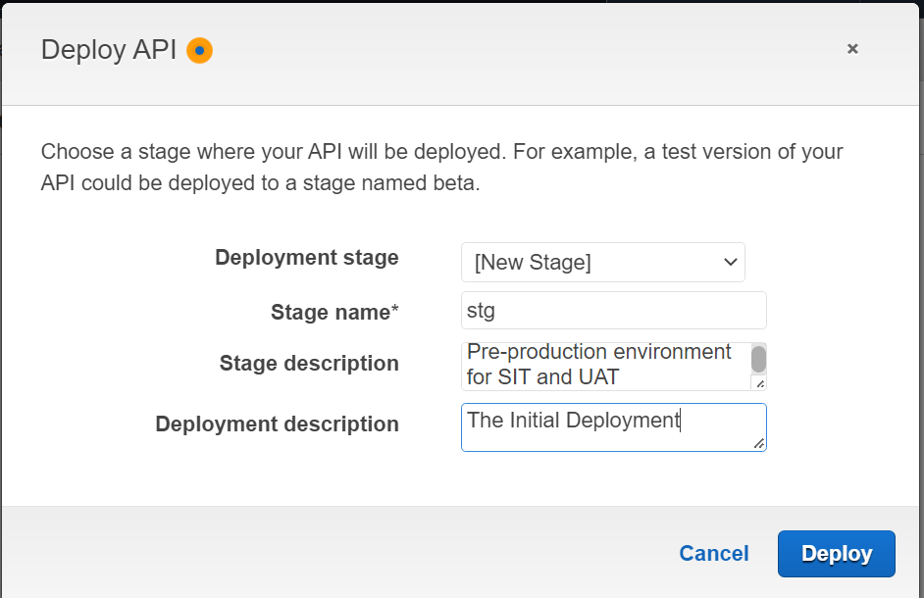Click the 'Choose a stage' instruction paragraph
The image size is (924, 598).
click(x=441, y=168)
